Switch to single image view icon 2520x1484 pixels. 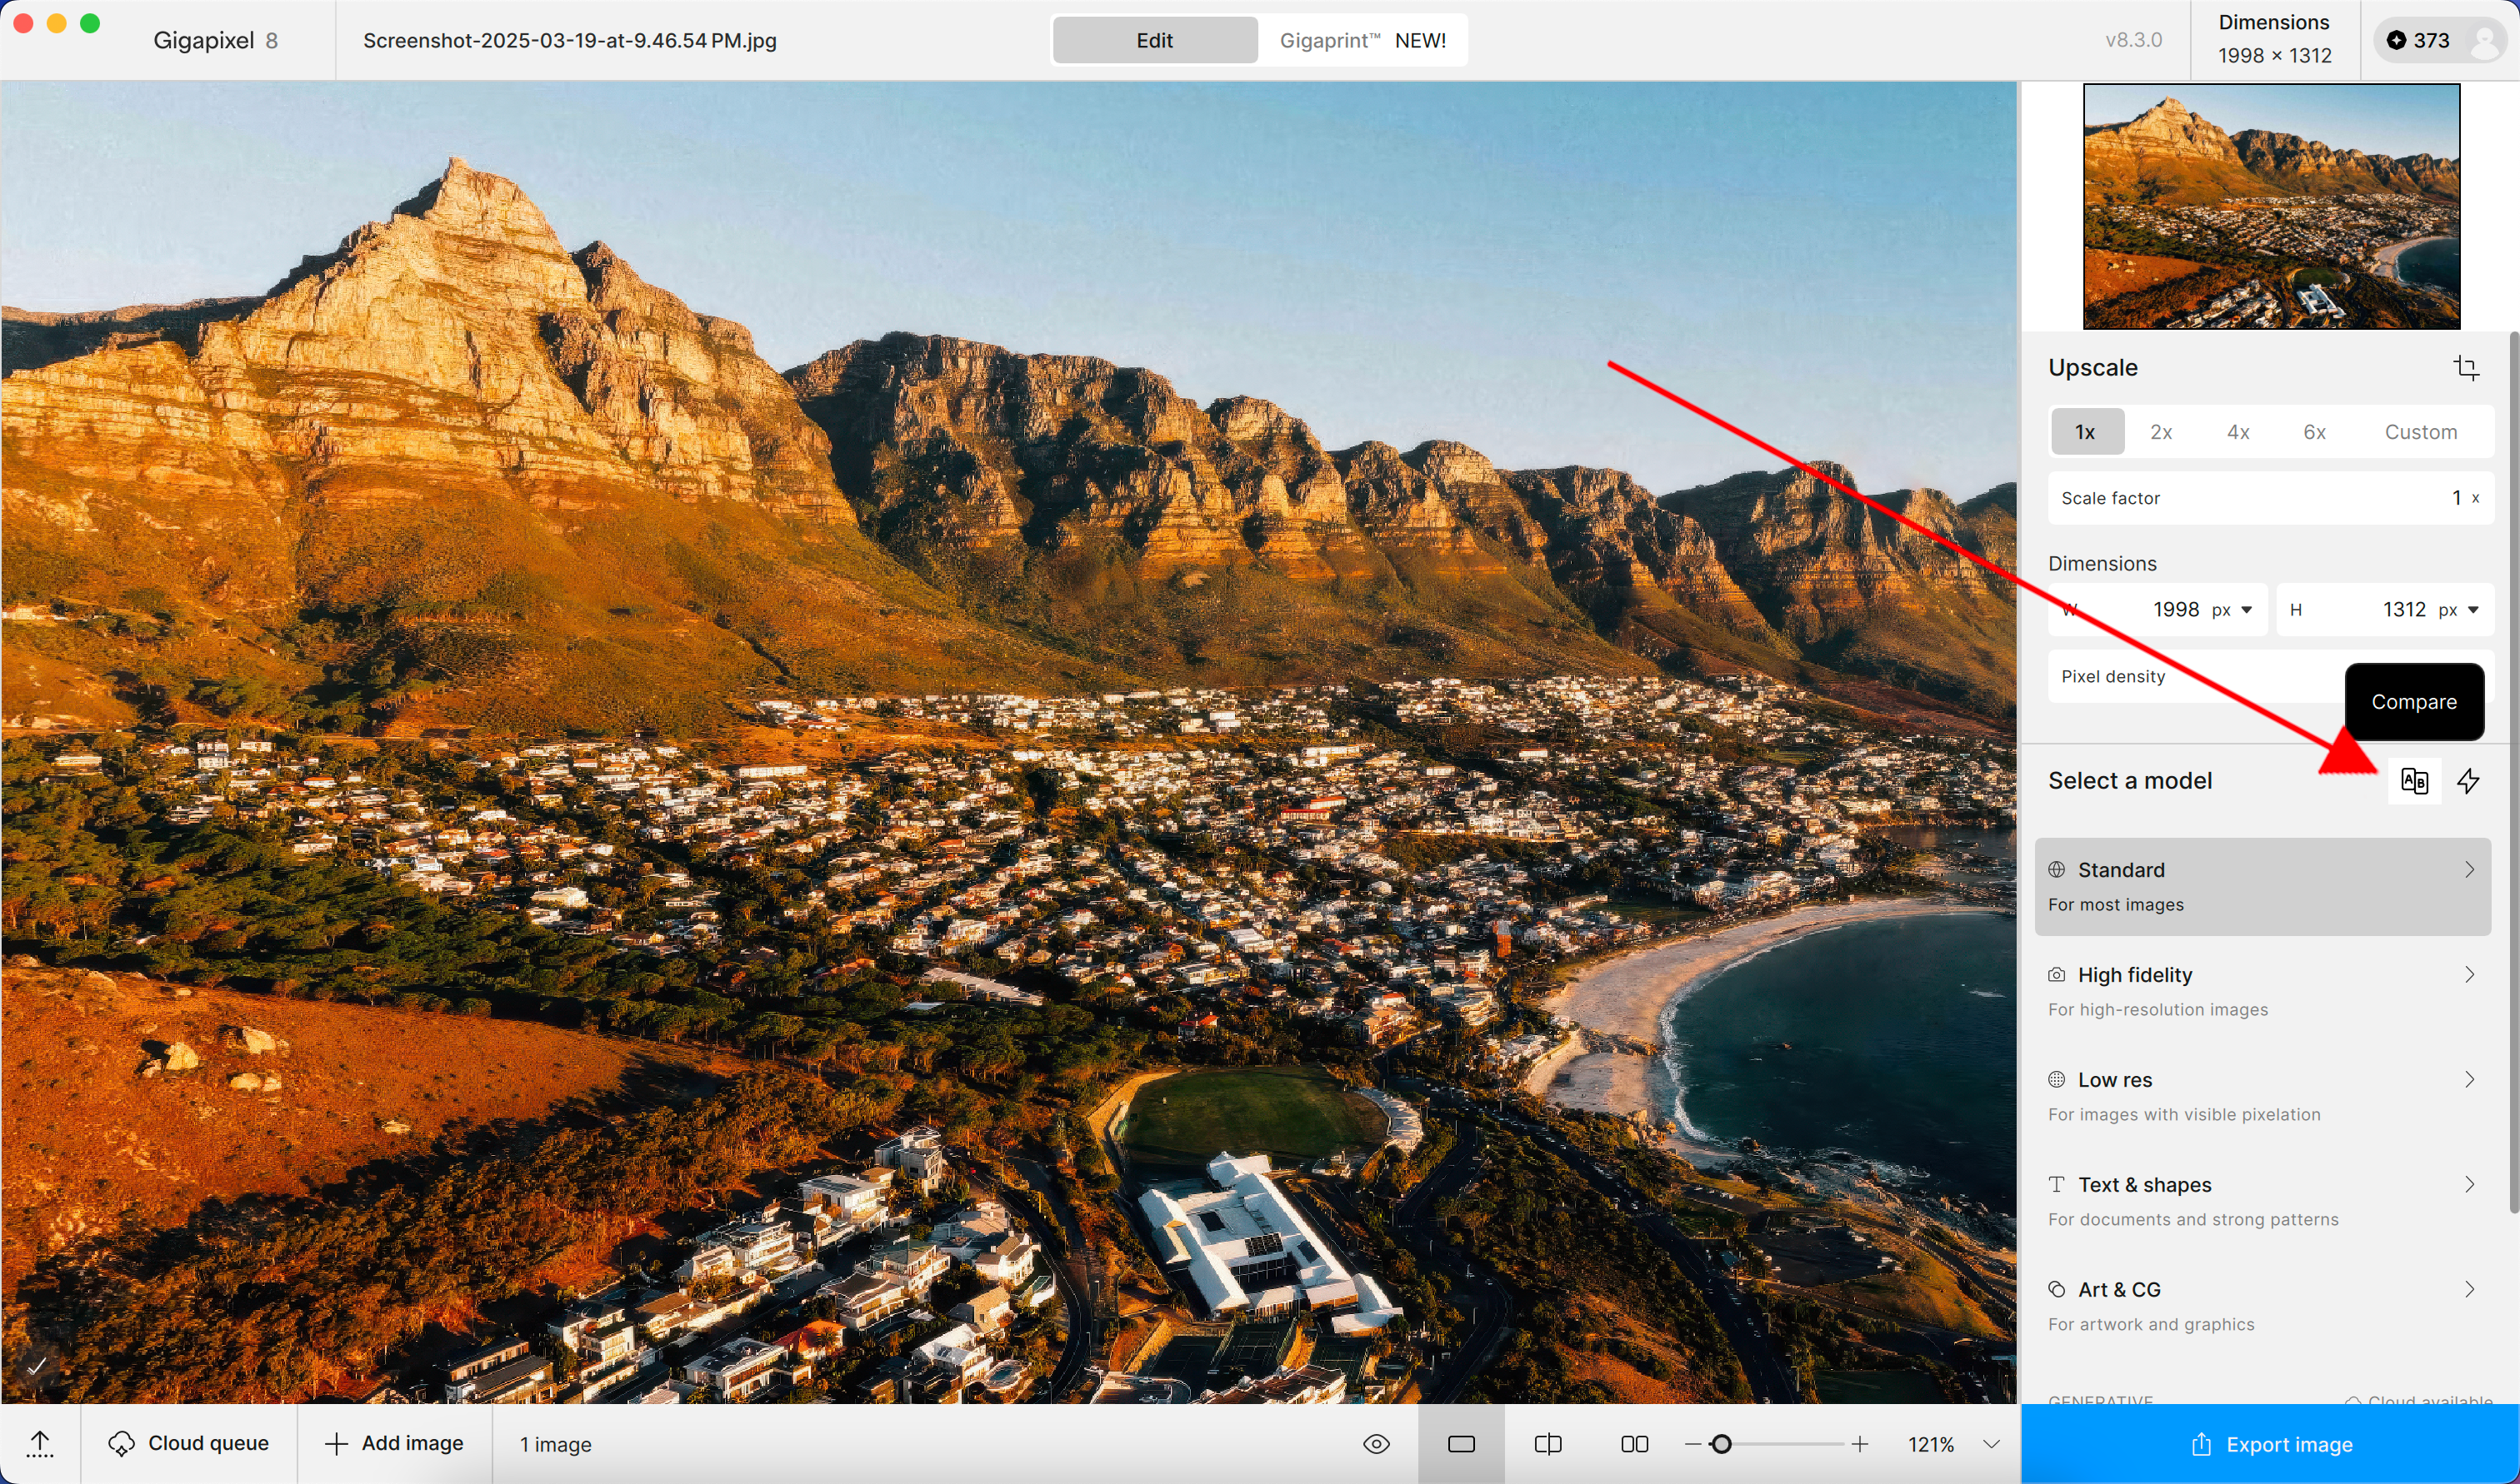[x=1462, y=1444]
